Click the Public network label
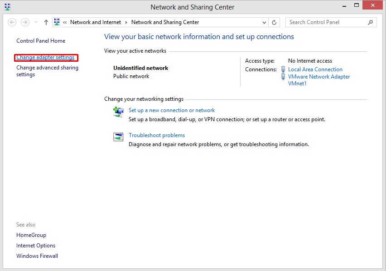 pyautogui.click(x=131, y=76)
